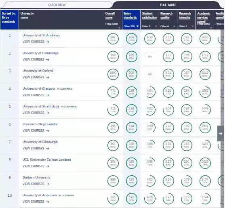This screenshot has height=208, width=225.
Task: Click St Andrews entry standards 208 circle
Action: point(131,39)
